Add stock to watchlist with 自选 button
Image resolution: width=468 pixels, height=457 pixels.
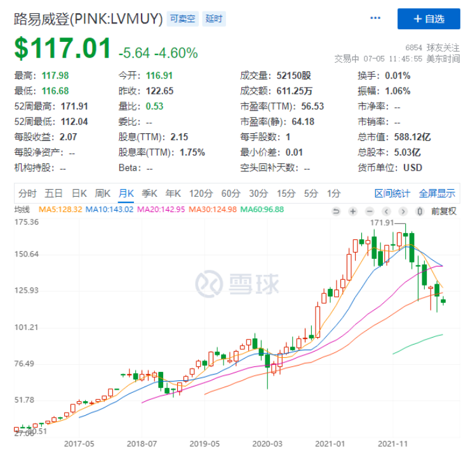pyautogui.click(x=429, y=19)
